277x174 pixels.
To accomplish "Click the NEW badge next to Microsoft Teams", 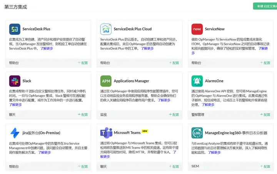I will (145, 131).
